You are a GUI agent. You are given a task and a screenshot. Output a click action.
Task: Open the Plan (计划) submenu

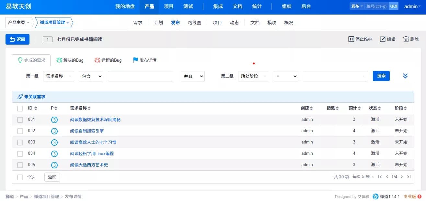tap(158, 23)
